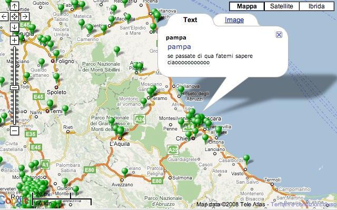This screenshot has height=210, width=337.
Task: Open the Image tab in info bubble
Action: pos(234,20)
